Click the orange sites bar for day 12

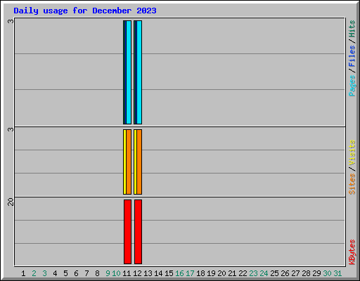pos(139,162)
